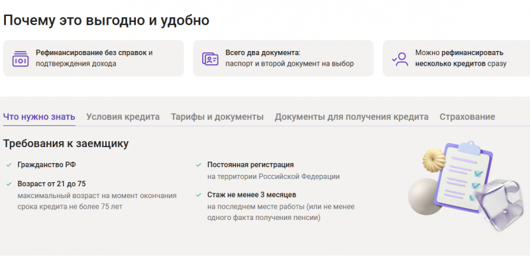Open the Тарифы и документы tab
The height and width of the screenshot is (271, 530).
217,117
